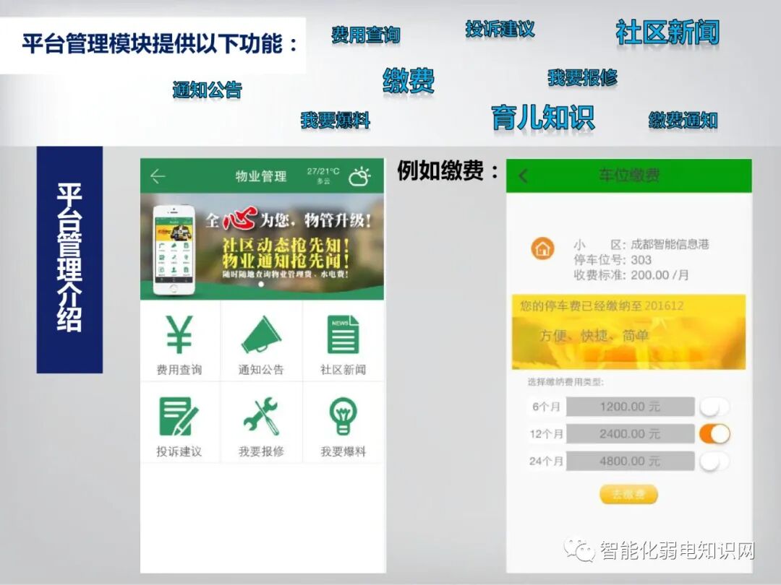The height and width of the screenshot is (585, 781).
Task: Select the 4800.00 元 amount field
Action: [x=630, y=461]
